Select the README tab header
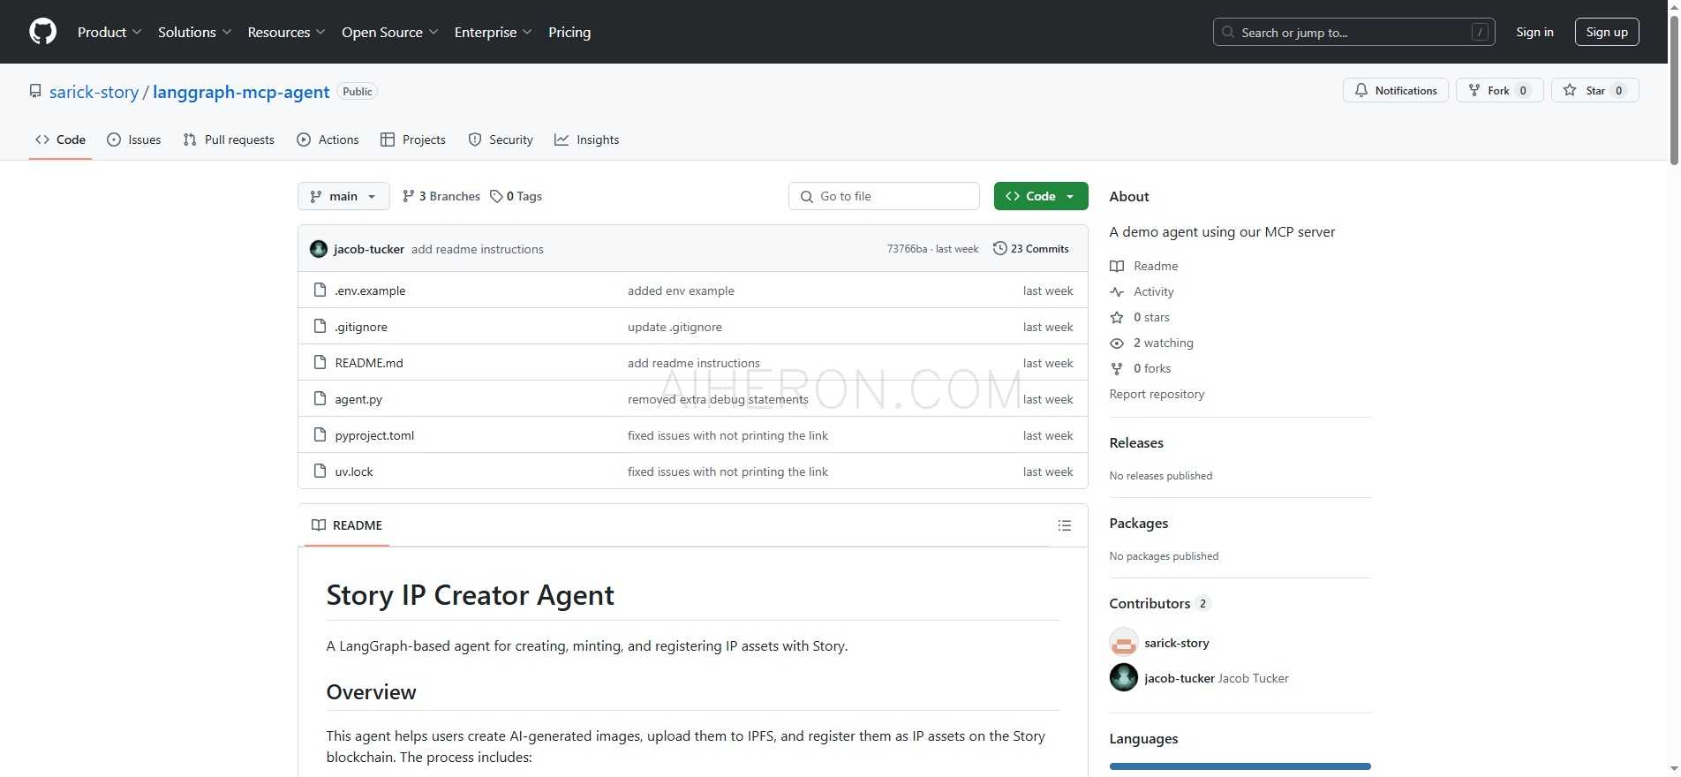This screenshot has width=1681, height=777. click(347, 525)
